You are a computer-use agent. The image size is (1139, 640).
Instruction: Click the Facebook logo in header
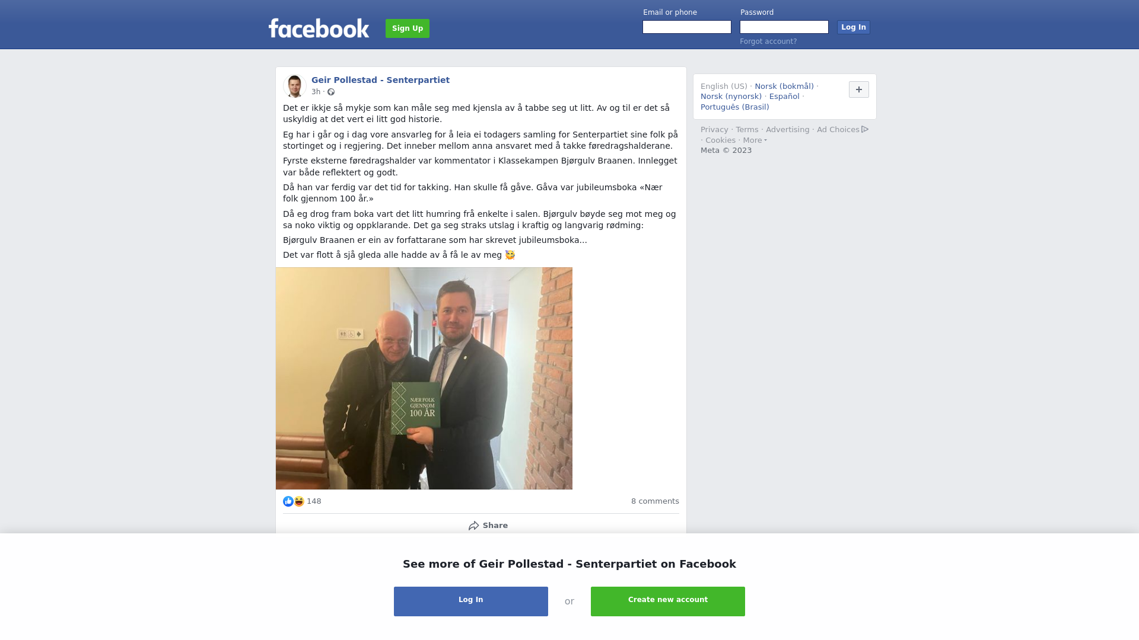(x=319, y=28)
